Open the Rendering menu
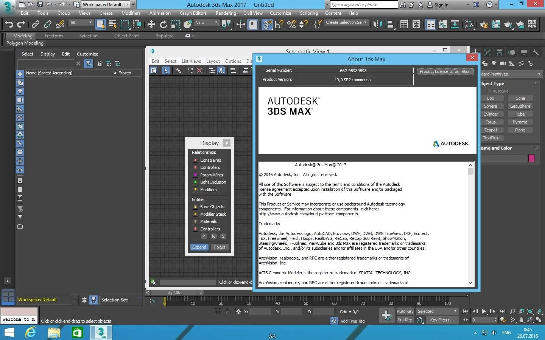Screen dimensions: 545x340 click(226, 13)
